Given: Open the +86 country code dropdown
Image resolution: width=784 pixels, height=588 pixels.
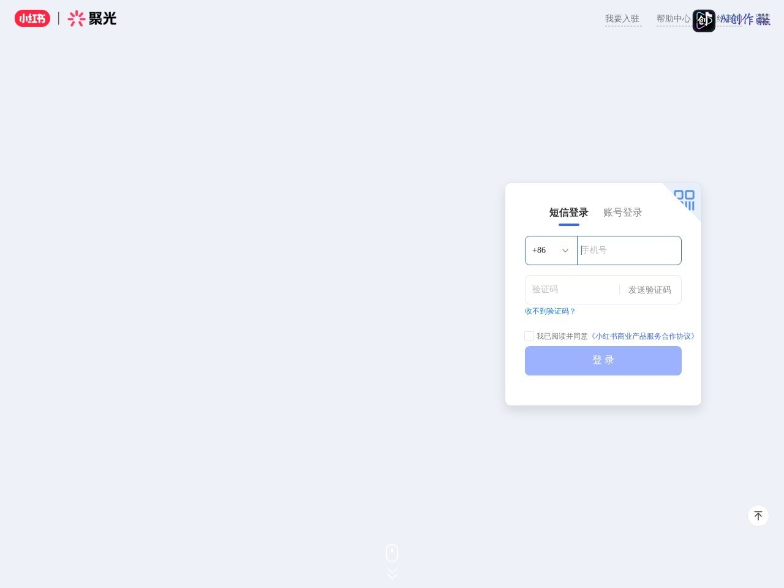Looking at the screenshot, I should click(551, 251).
